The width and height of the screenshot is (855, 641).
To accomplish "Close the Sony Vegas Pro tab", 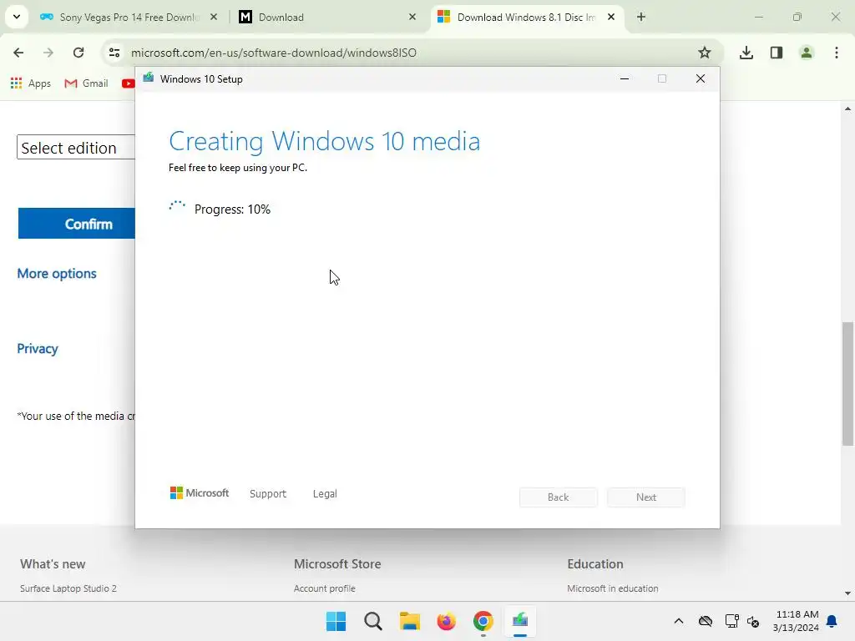I will [x=214, y=17].
